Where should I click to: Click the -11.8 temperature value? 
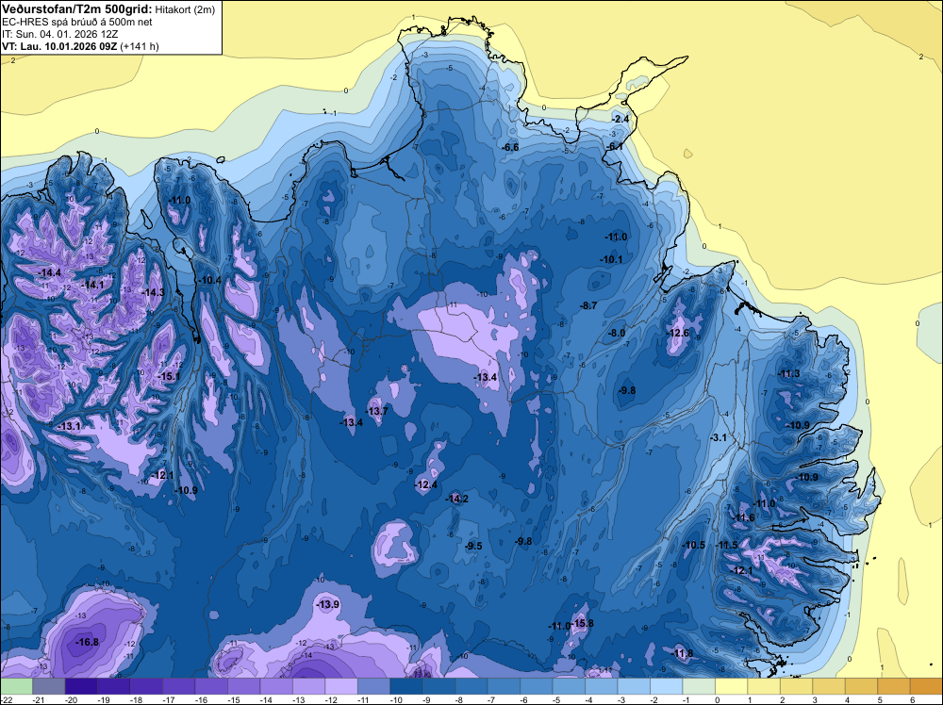[682, 653]
